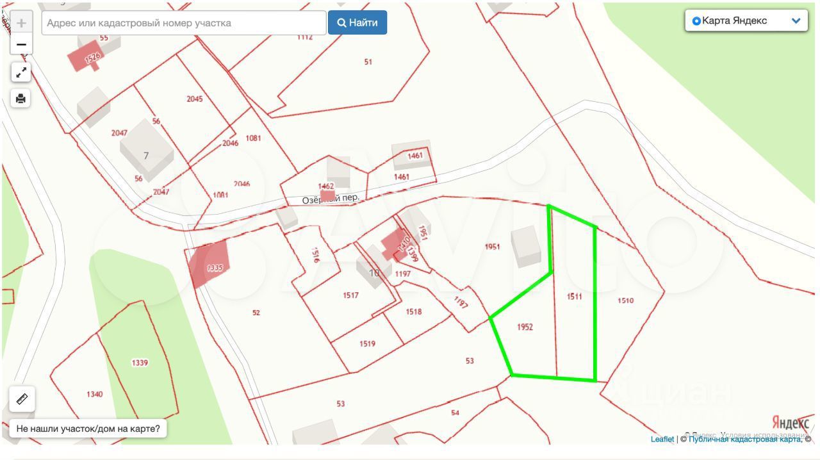Toggle fullscreen map view

click(x=21, y=72)
